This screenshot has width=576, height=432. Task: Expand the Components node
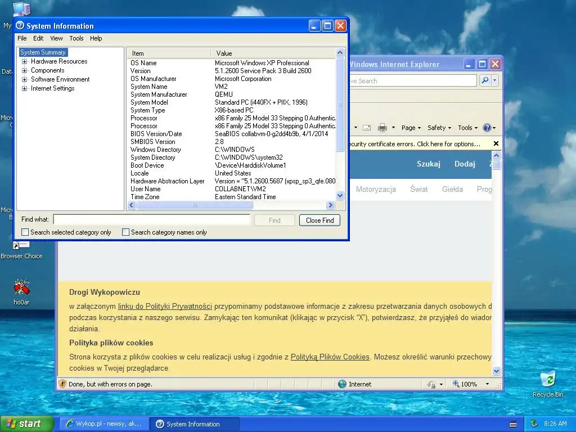click(24, 70)
